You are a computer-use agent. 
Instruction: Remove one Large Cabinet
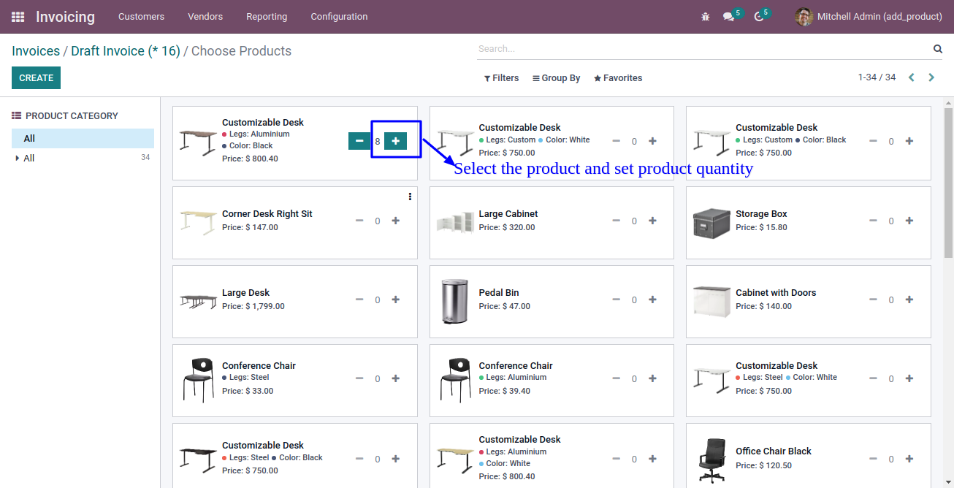[617, 221]
